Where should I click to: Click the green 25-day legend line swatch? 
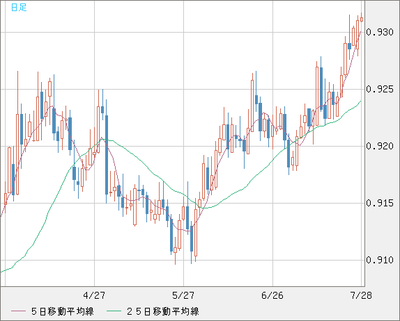click(x=114, y=311)
